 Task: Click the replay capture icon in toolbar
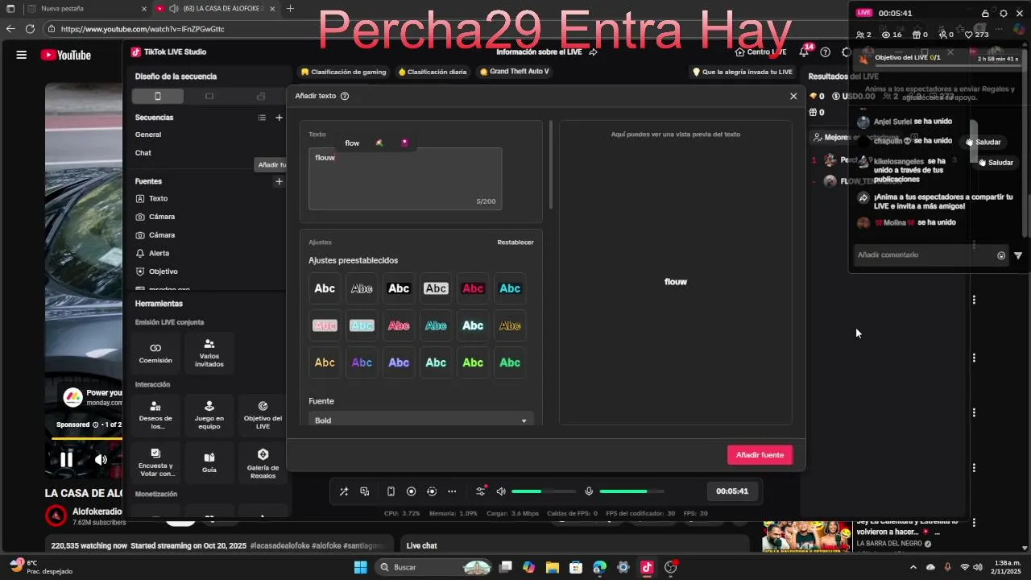tap(432, 491)
